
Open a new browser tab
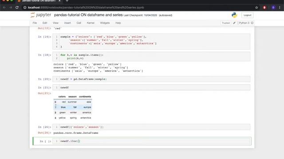[x=67, y=1]
